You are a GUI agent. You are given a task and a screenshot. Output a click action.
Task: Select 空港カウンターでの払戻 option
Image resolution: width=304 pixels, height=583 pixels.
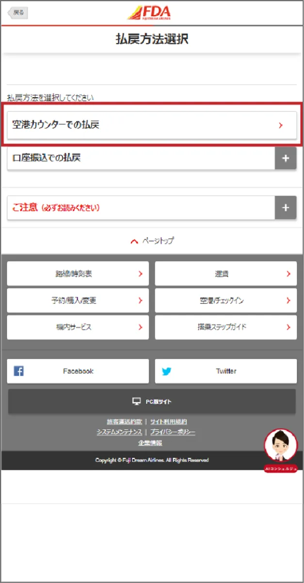tap(152, 125)
